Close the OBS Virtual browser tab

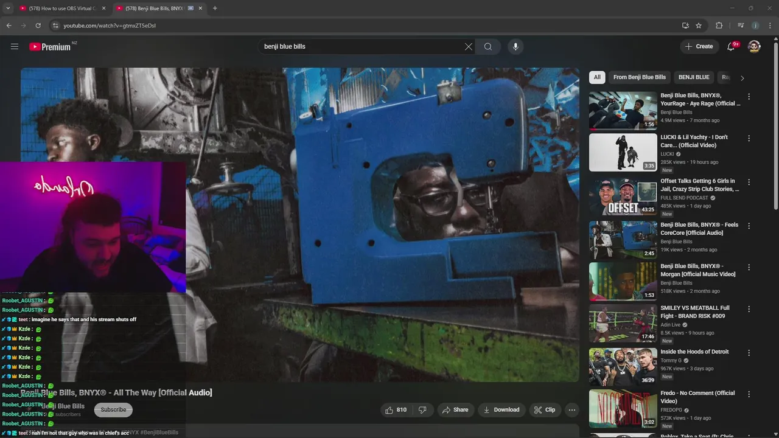pyautogui.click(x=103, y=9)
